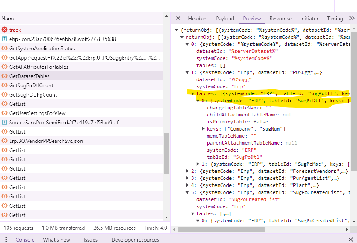Viewport: 357px width, 243px height.
Task: Click the JSON icon beside GetSystemApplicationStatus
Action: point(4,48)
